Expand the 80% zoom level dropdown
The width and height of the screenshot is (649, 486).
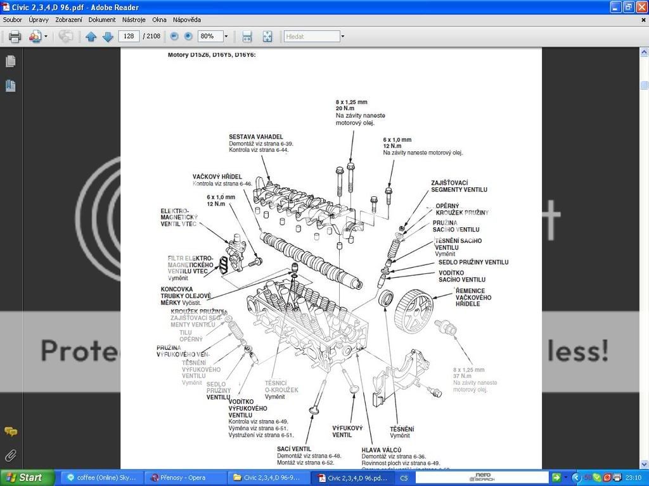coord(226,37)
